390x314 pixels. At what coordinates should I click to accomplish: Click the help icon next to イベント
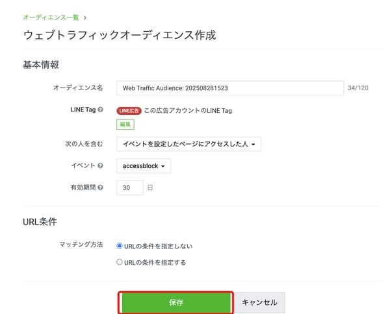100,165
